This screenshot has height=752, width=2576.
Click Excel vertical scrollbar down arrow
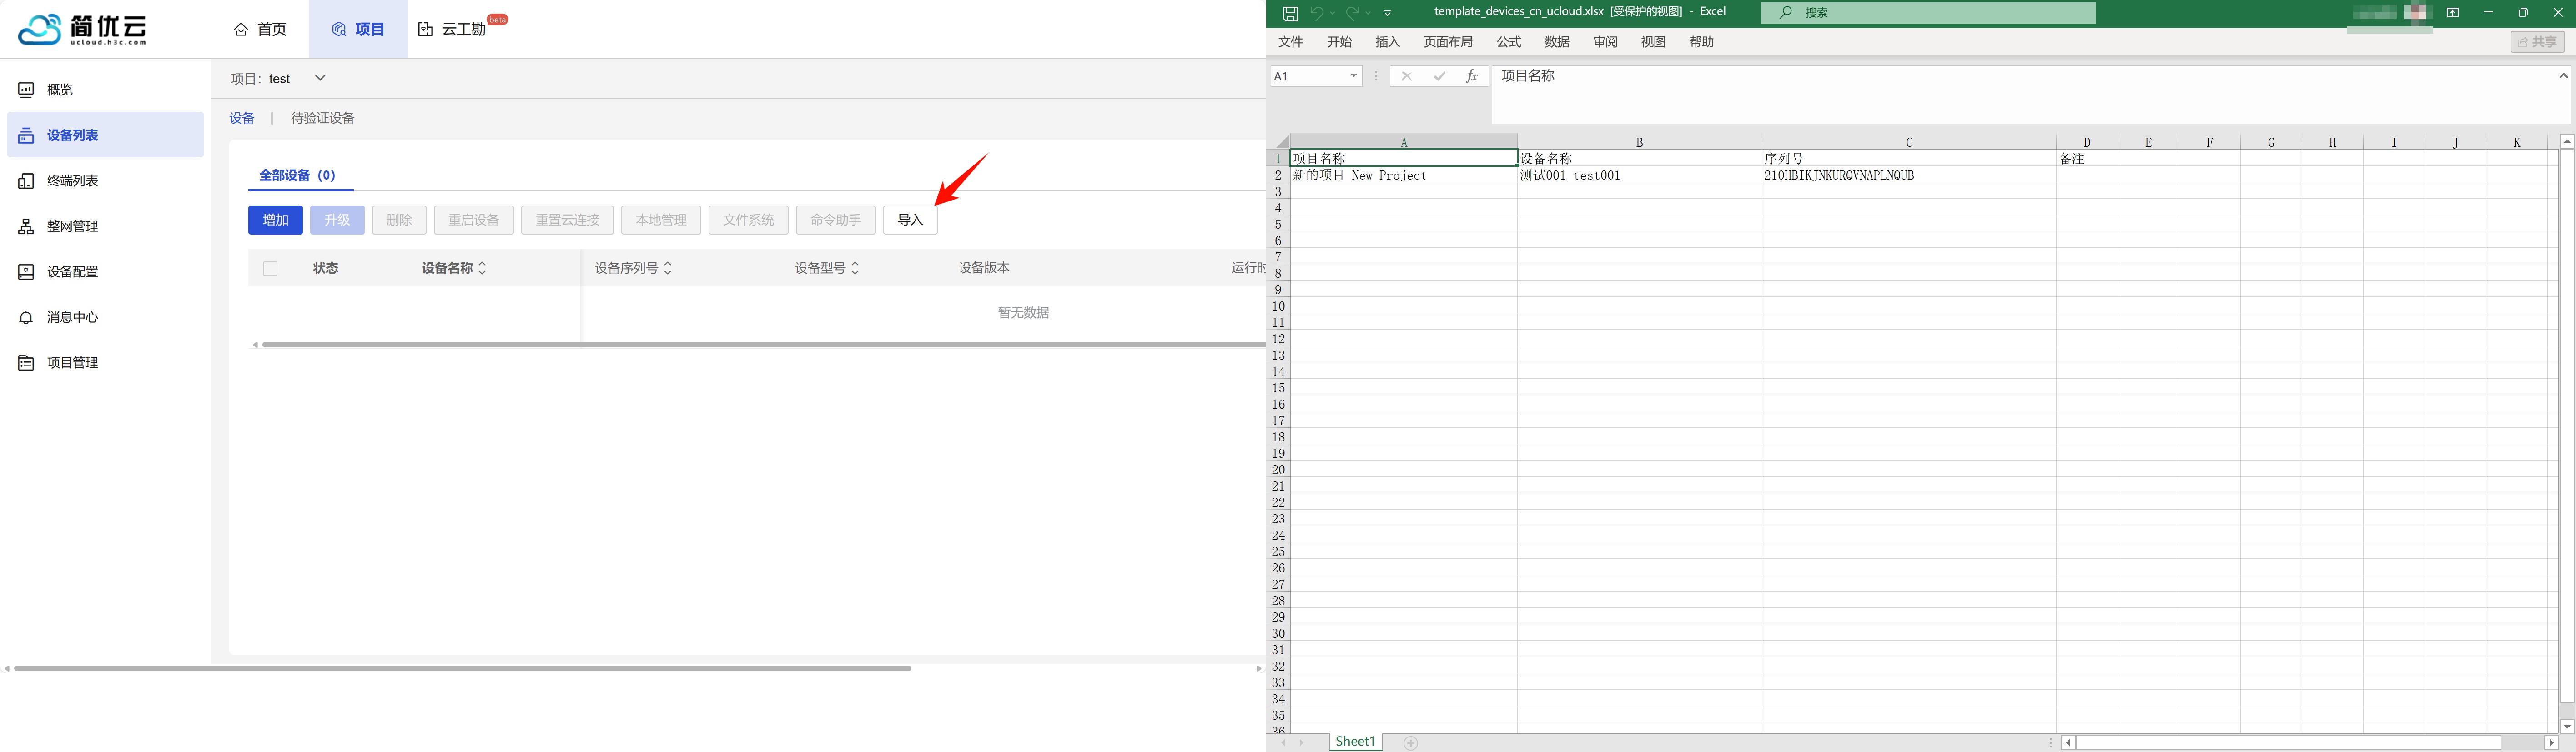[2567, 726]
